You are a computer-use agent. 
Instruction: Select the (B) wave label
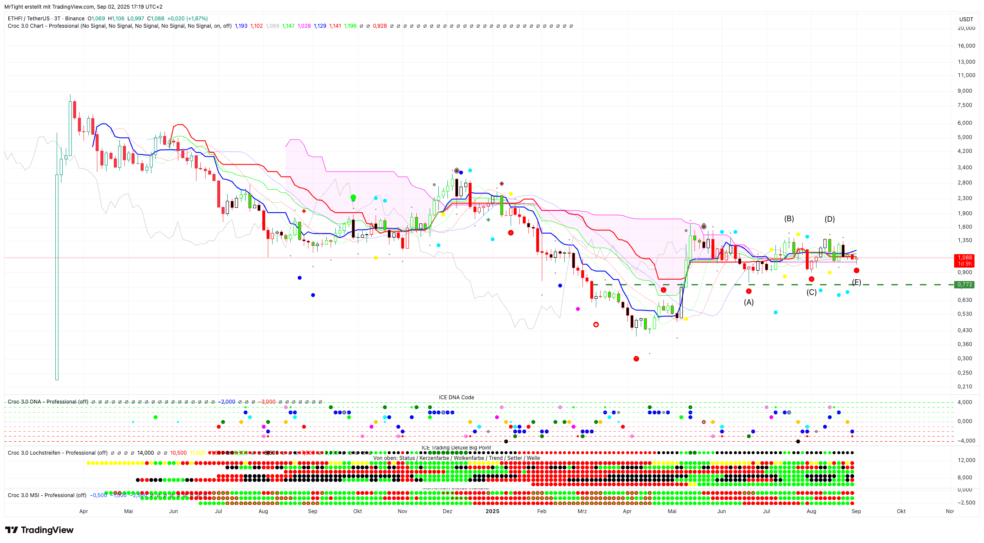[x=789, y=219]
